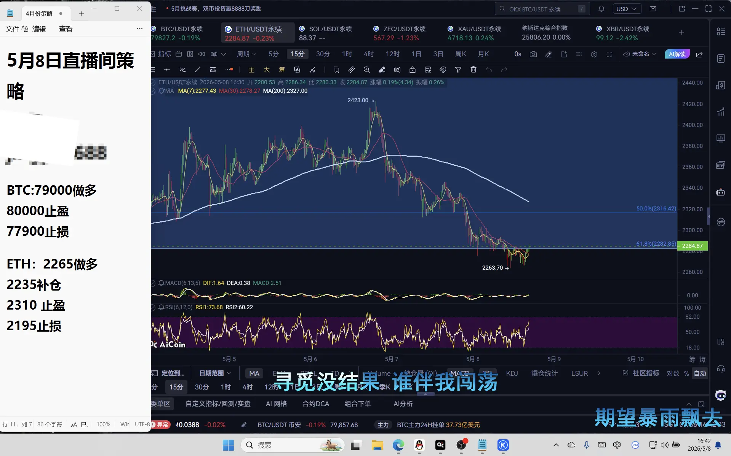Click the OKX BTC/USDT search field

pyautogui.click(x=542, y=9)
